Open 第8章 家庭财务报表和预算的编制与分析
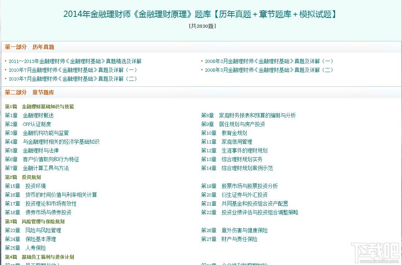402x265 pixels. click(249, 116)
